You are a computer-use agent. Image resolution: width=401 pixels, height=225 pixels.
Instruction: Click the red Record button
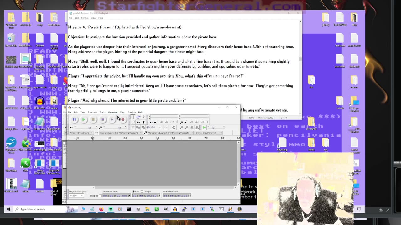(123, 119)
